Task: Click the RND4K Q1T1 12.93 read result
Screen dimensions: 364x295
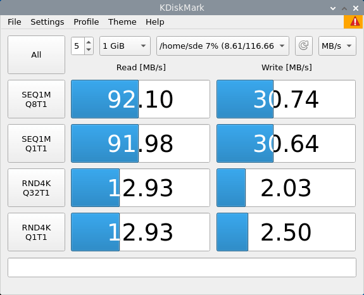Action: (x=141, y=232)
